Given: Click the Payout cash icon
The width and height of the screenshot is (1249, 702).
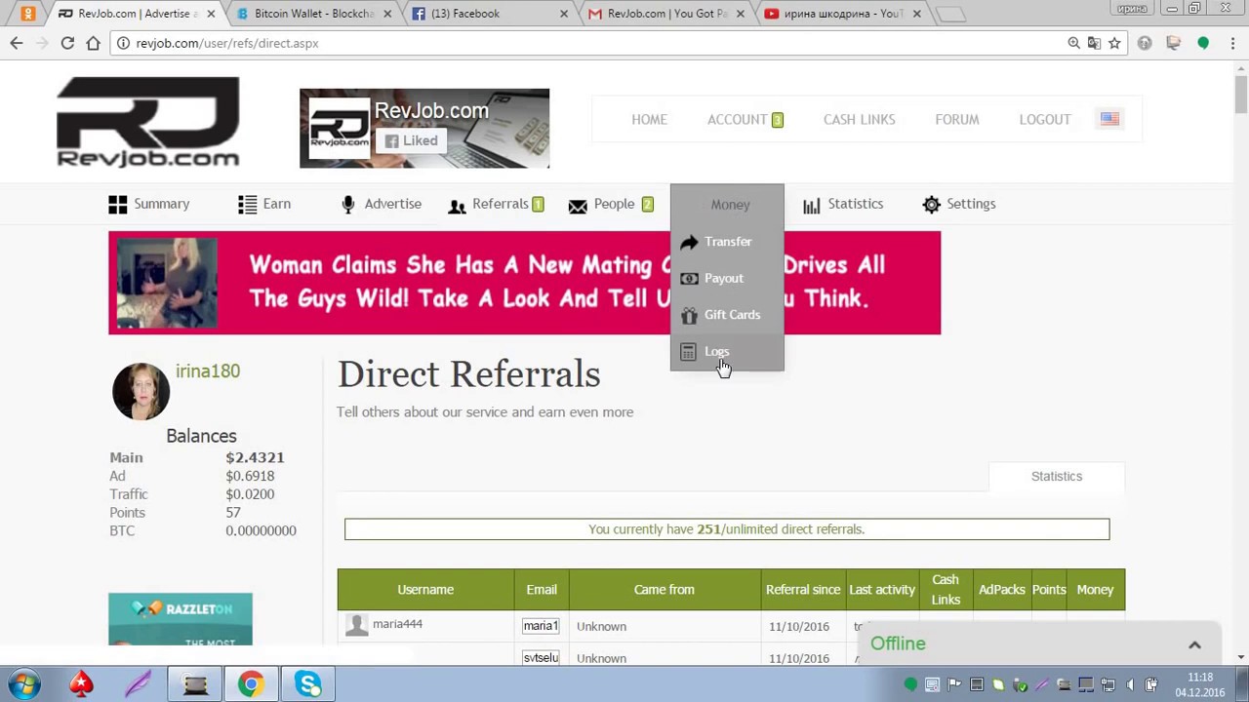Looking at the screenshot, I should coord(689,279).
